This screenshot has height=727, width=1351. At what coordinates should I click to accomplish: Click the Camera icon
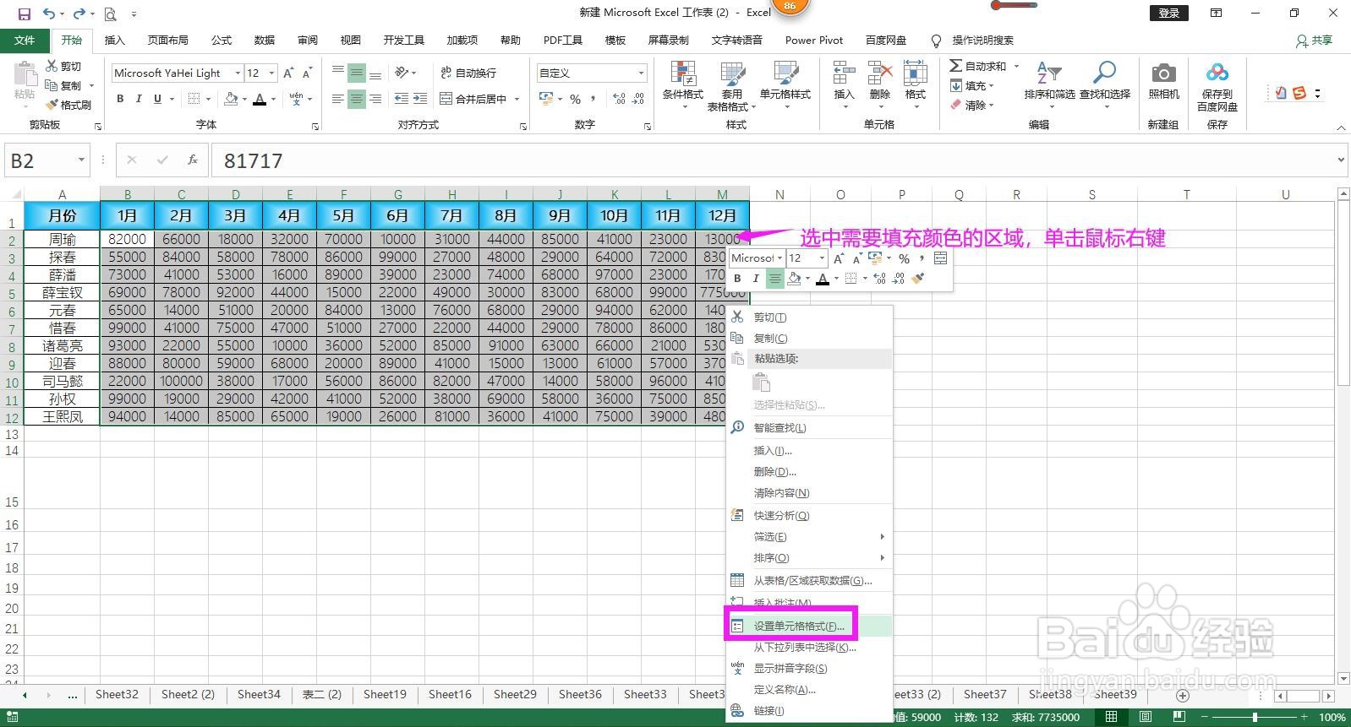pos(1163,73)
